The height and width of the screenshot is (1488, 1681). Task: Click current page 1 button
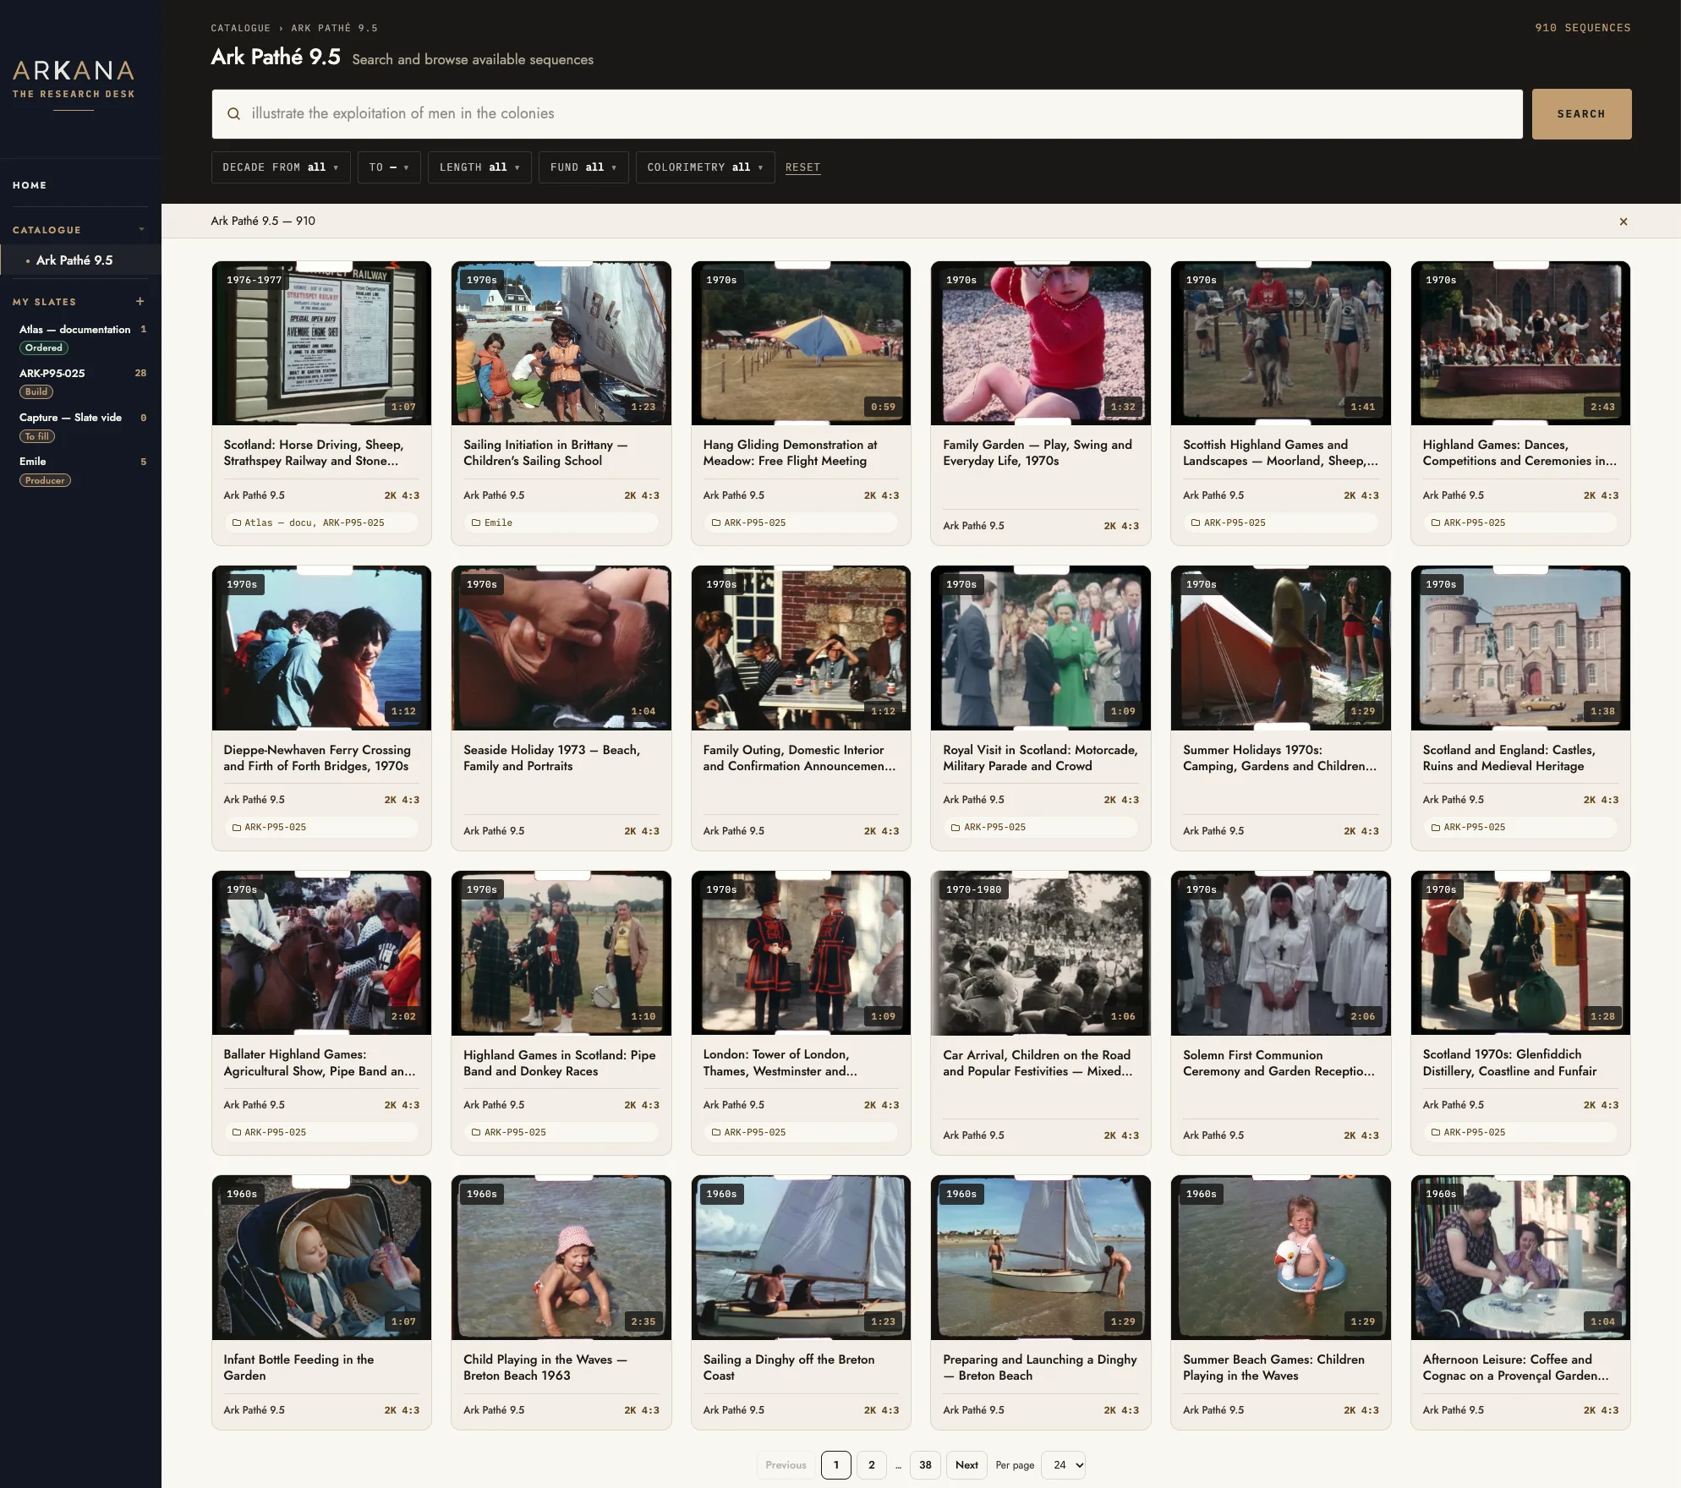click(x=836, y=1465)
